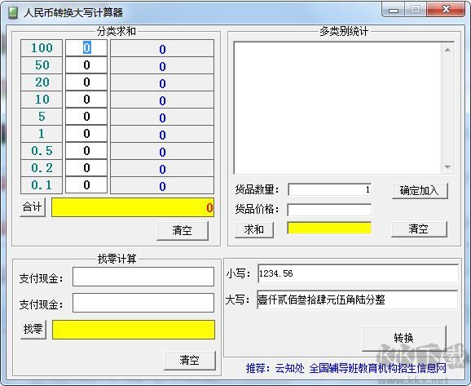Select the count field for 20 denomination

point(86,82)
